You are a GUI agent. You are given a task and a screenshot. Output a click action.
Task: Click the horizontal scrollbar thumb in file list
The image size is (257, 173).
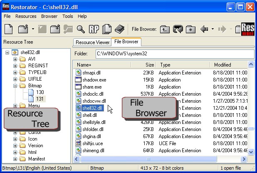148,159
